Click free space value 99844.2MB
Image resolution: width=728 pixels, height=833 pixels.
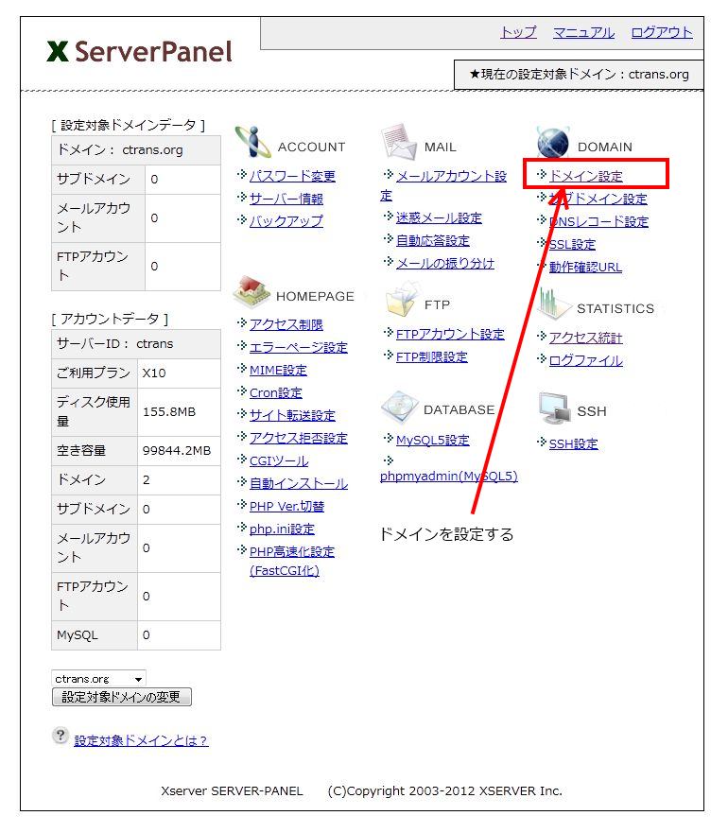(177, 450)
